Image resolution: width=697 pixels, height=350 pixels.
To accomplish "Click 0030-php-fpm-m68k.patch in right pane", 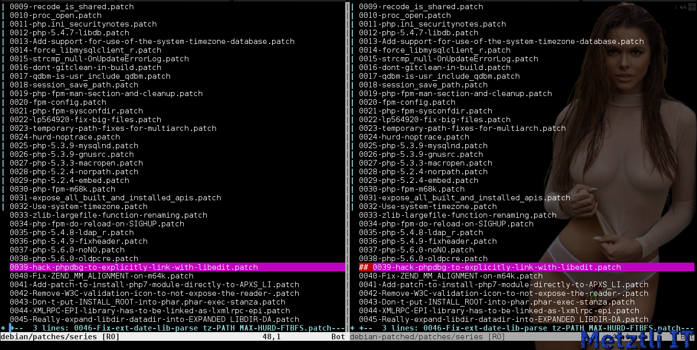I will click(412, 189).
